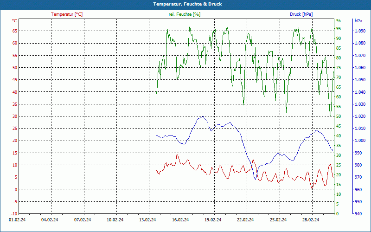
Task: Click temperature axis value -10
Action: coord(14,214)
